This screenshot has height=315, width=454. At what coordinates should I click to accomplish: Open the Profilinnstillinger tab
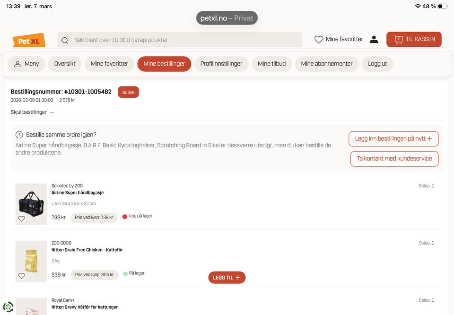pyautogui.click(x=221, y=64)
